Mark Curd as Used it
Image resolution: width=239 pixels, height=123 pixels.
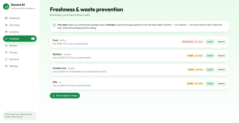tap(210, 42)
